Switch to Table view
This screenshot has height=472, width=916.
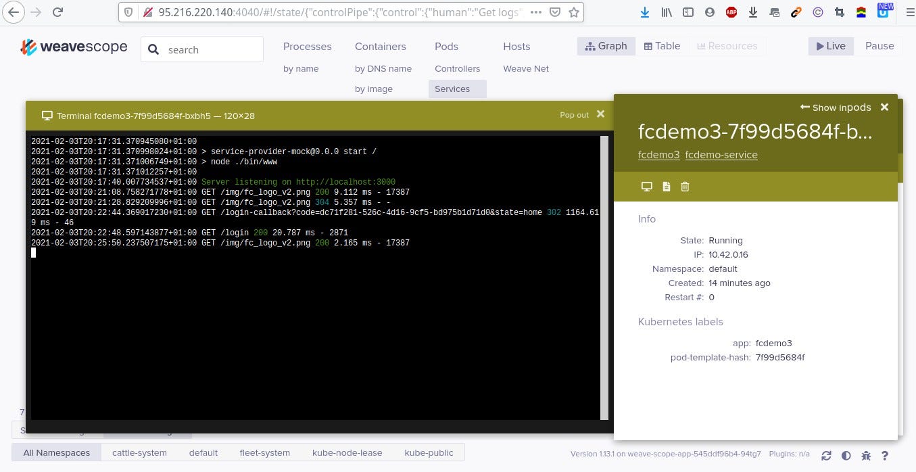tap(662, 46)
